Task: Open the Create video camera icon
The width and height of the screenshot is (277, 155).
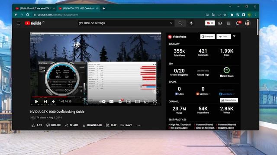Action: pyautogui.click(x=220, y=23)
